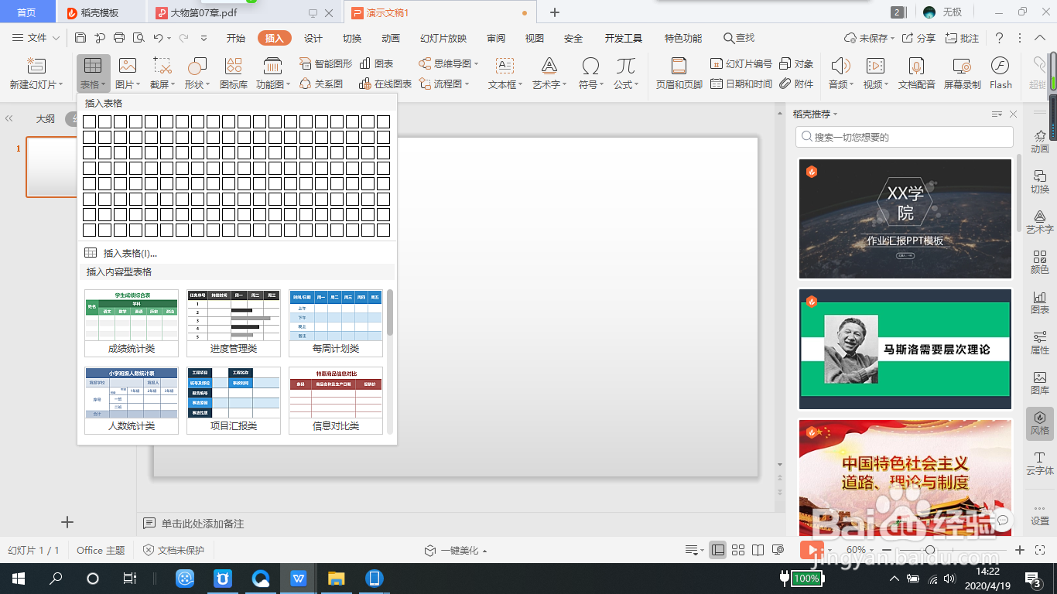Click the 新建幻灯片 new slide icon
Viewport: 1057px width, 594px height.
(x=36, y=67)
